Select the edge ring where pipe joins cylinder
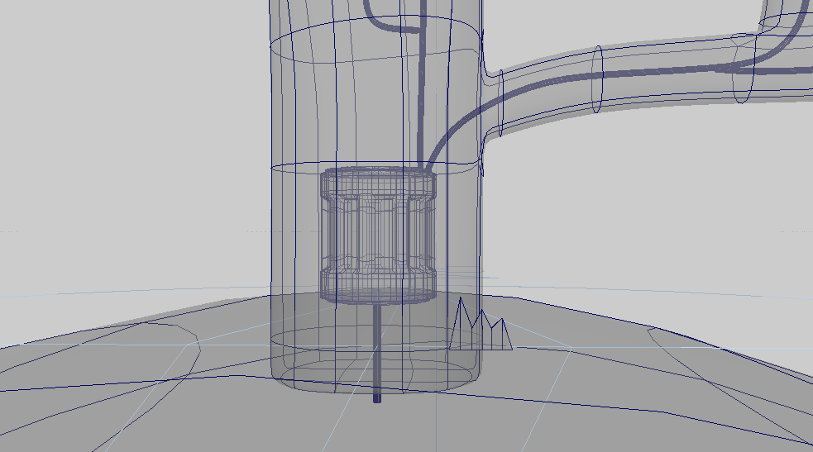This screenshot has width=813, height=452. click(x=501, y=103)
